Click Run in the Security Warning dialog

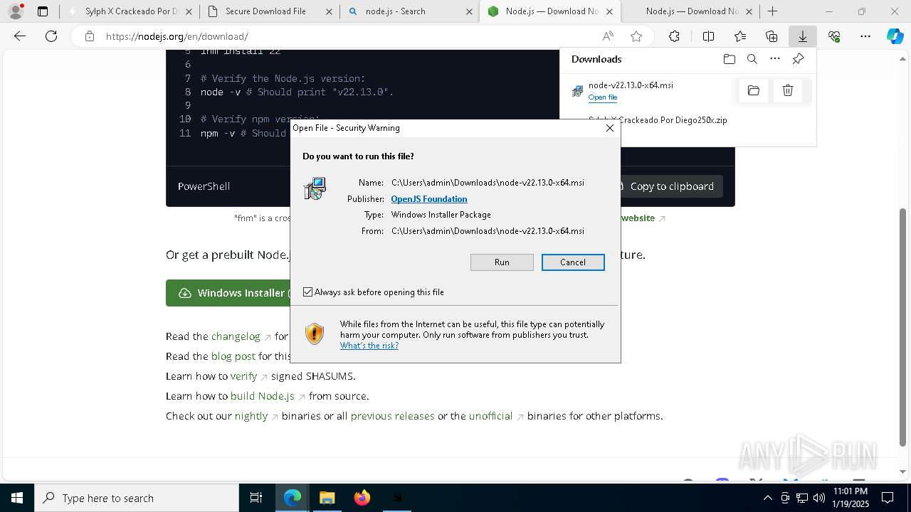pos(502,262)
